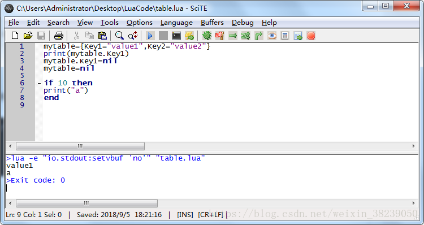This screenshot has width=424, height=225.
Task: Click the calculator icon in debug toolbar
Action: click(285, 36)
